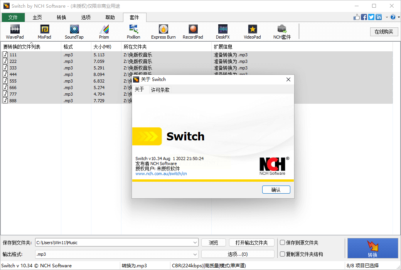401x270 pixels.
Task: Start conversion with the big 转换 button
Action: 372,248
